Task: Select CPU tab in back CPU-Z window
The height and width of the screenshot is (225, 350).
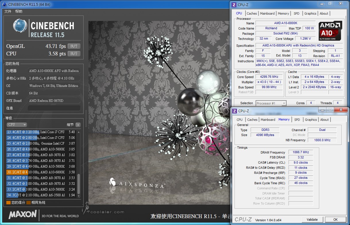Action: (x=239, y=13)
